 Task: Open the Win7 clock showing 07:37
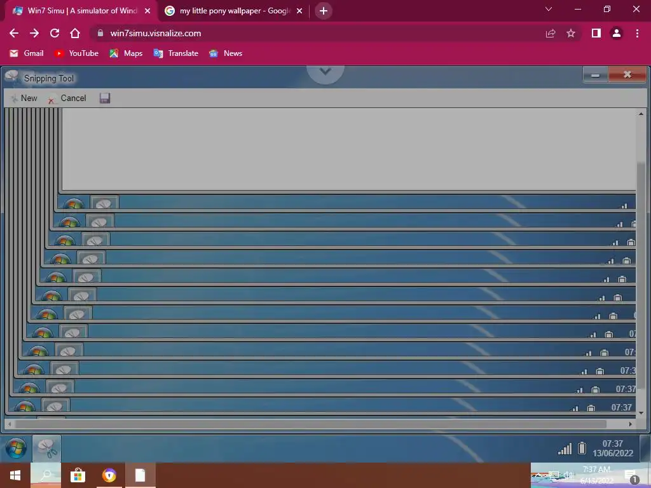point(613,449)
